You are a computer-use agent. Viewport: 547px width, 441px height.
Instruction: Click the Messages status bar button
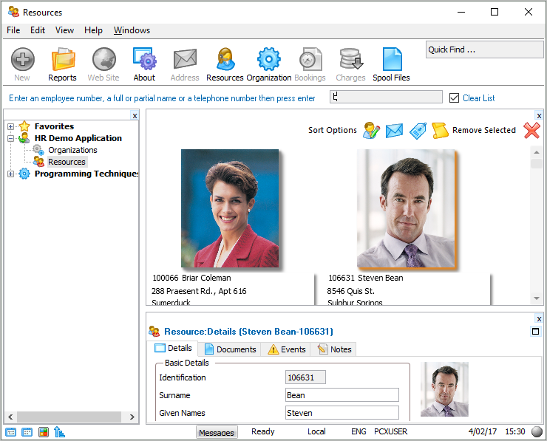coord(217,433)
